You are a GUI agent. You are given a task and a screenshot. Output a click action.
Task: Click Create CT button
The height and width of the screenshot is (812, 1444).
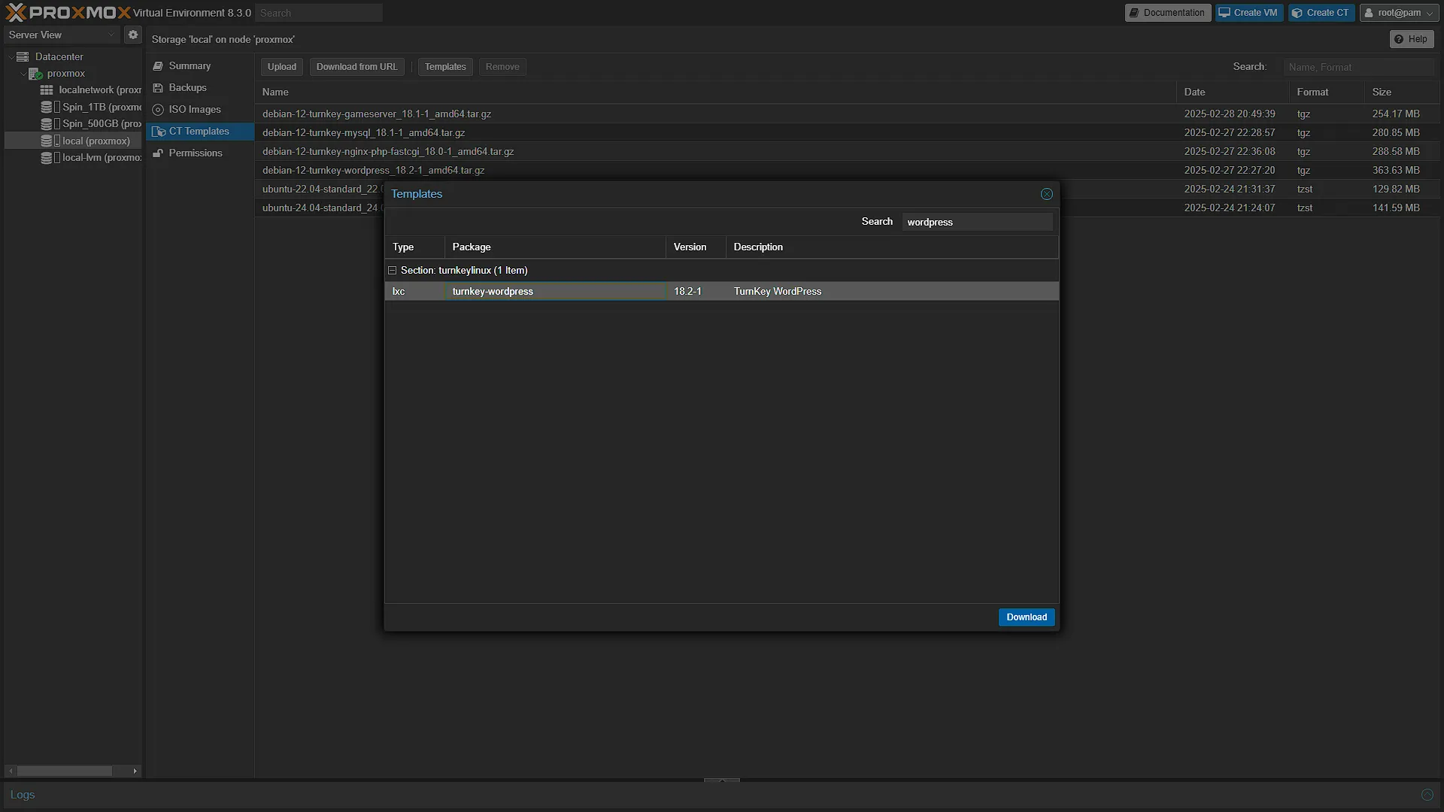pyautogui.click(x=1321, y=13)
